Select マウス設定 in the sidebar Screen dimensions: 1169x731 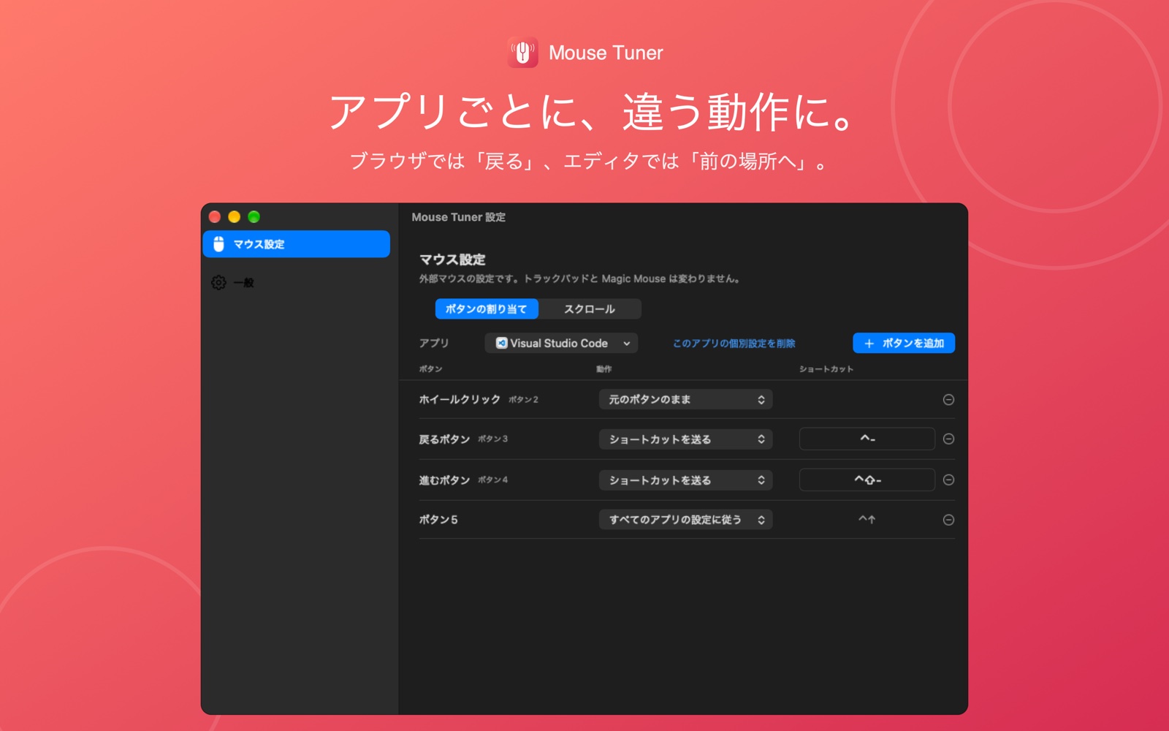pyautogui.click(x=296, y=244)
